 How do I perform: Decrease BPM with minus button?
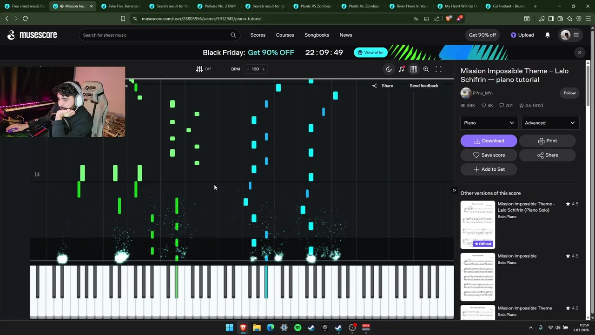pos(247,69)
